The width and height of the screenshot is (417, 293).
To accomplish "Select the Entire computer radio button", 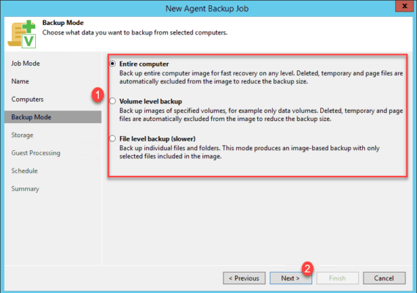I will click(x=113, y=64).
